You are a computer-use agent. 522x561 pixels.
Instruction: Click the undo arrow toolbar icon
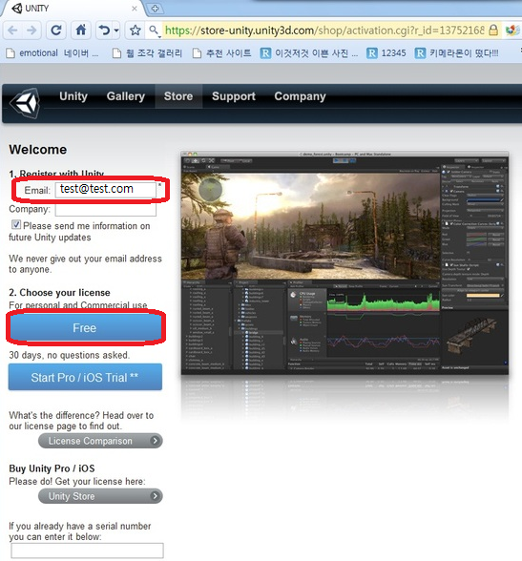point(104,31)
